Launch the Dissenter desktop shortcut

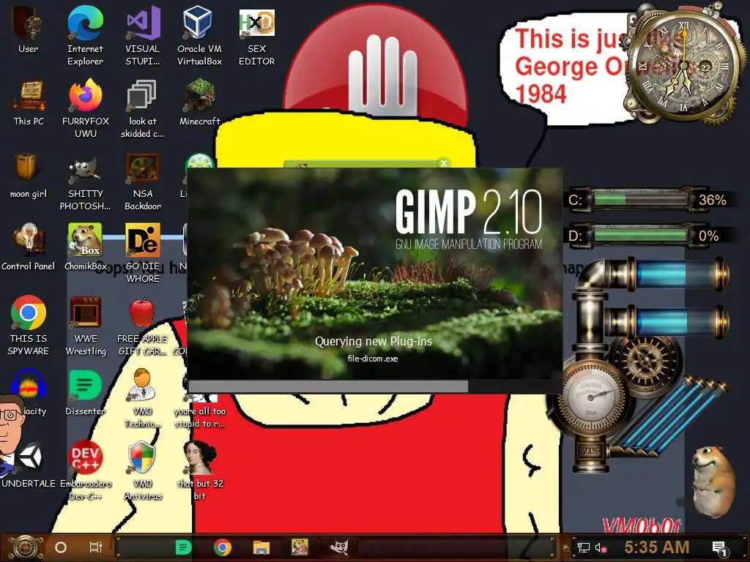[85, 392]
